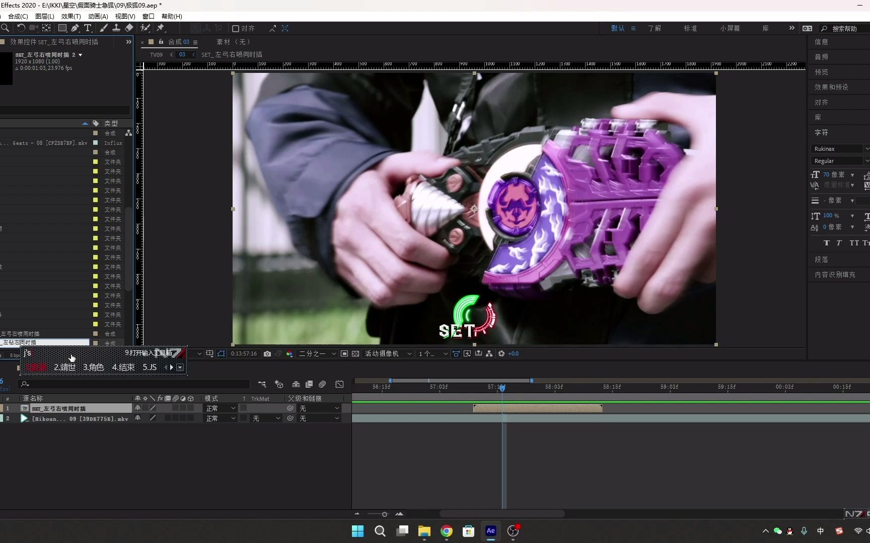Open Chrome from the Windows taskbar
This screenshot has width=870, height=543.
coord(447,531)
